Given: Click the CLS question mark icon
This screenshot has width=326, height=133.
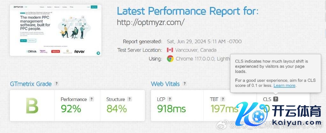Looking at the screenshot, I should 276,99.
